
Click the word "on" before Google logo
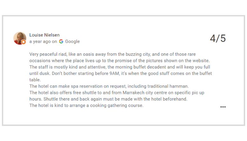coord(54,41)
